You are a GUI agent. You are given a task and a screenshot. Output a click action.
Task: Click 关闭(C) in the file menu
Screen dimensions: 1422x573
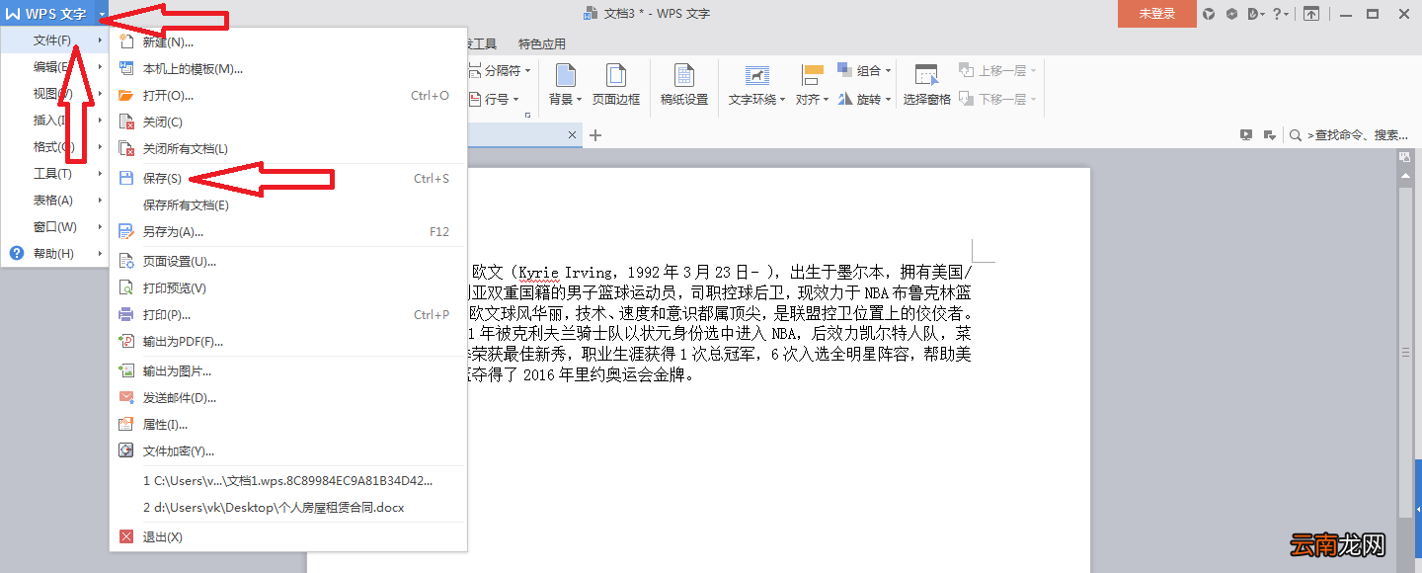pos(286,123)
